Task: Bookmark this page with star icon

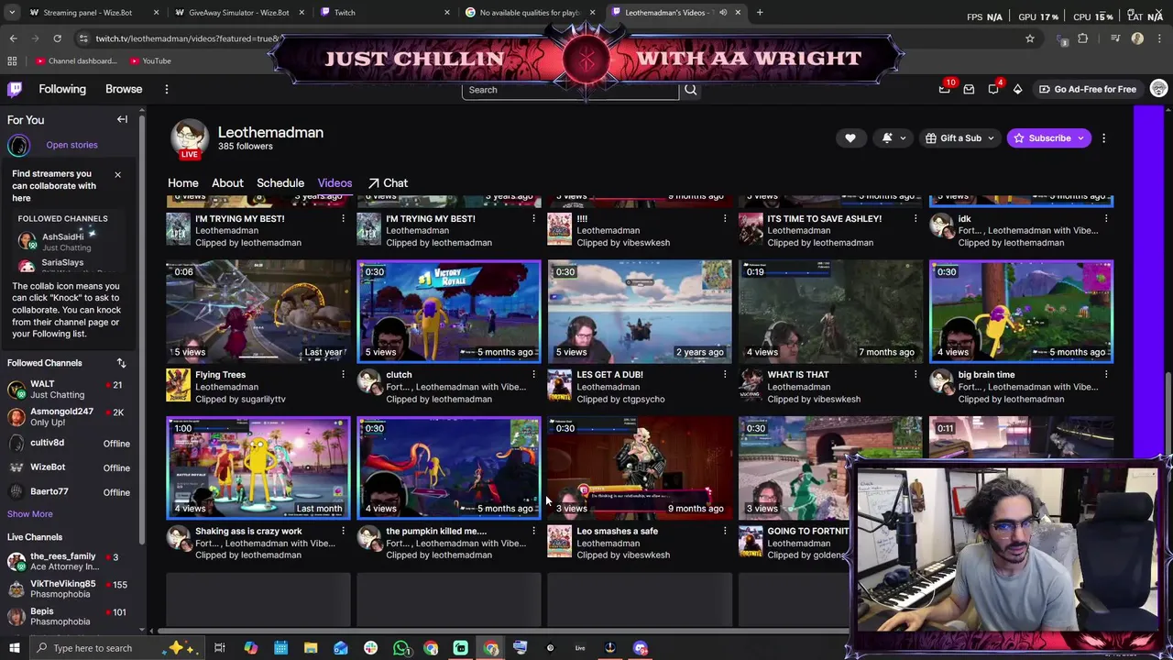Action: click(1030, 38)
